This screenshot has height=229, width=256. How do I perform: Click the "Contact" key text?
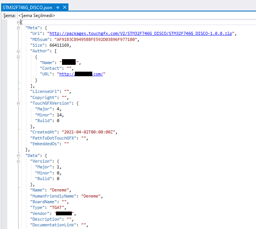click(x=51, y=68)
